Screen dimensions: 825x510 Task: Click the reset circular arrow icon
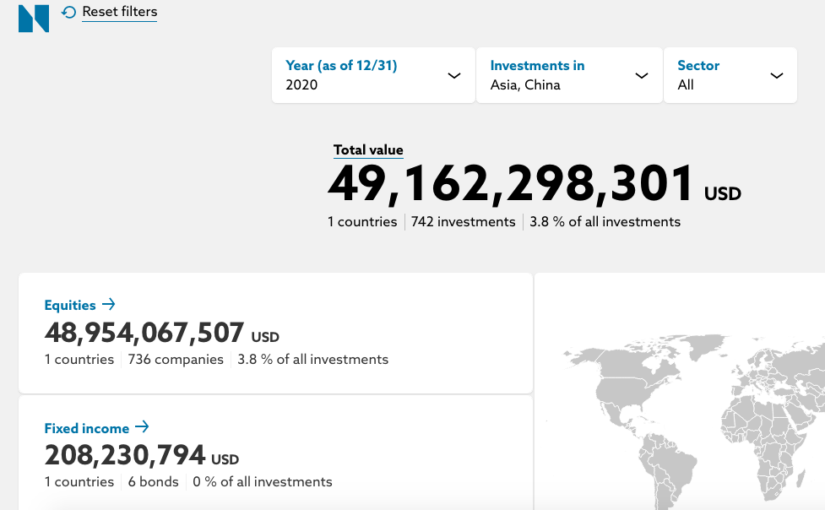coord(69,12)
